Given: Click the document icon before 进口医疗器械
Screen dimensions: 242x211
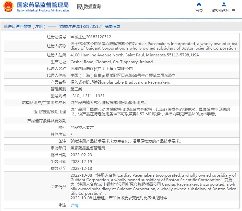Looking at the screenshot, I should pyautogui.click(x=6, y=26).
